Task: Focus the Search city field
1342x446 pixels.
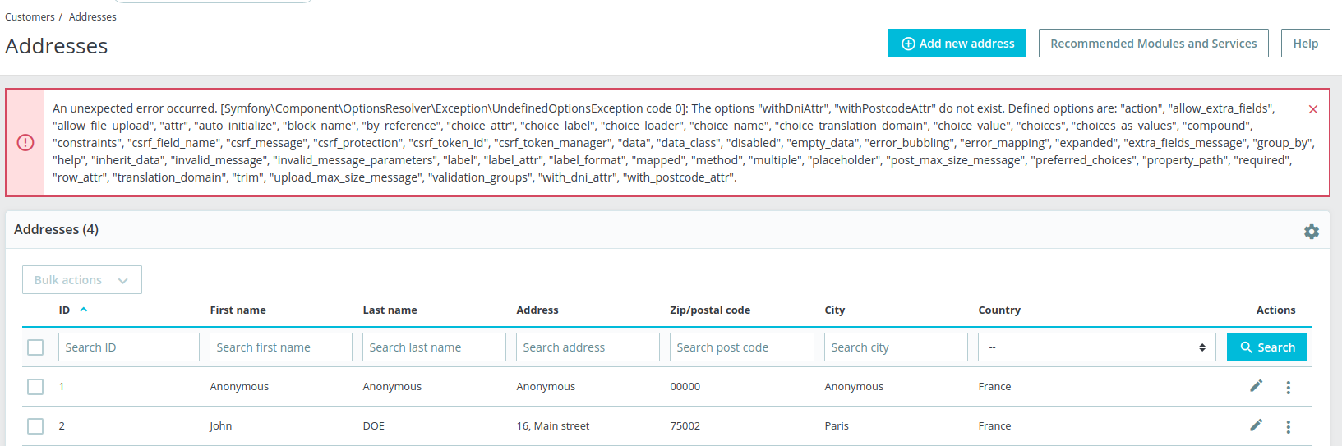Action: (896, 347)
